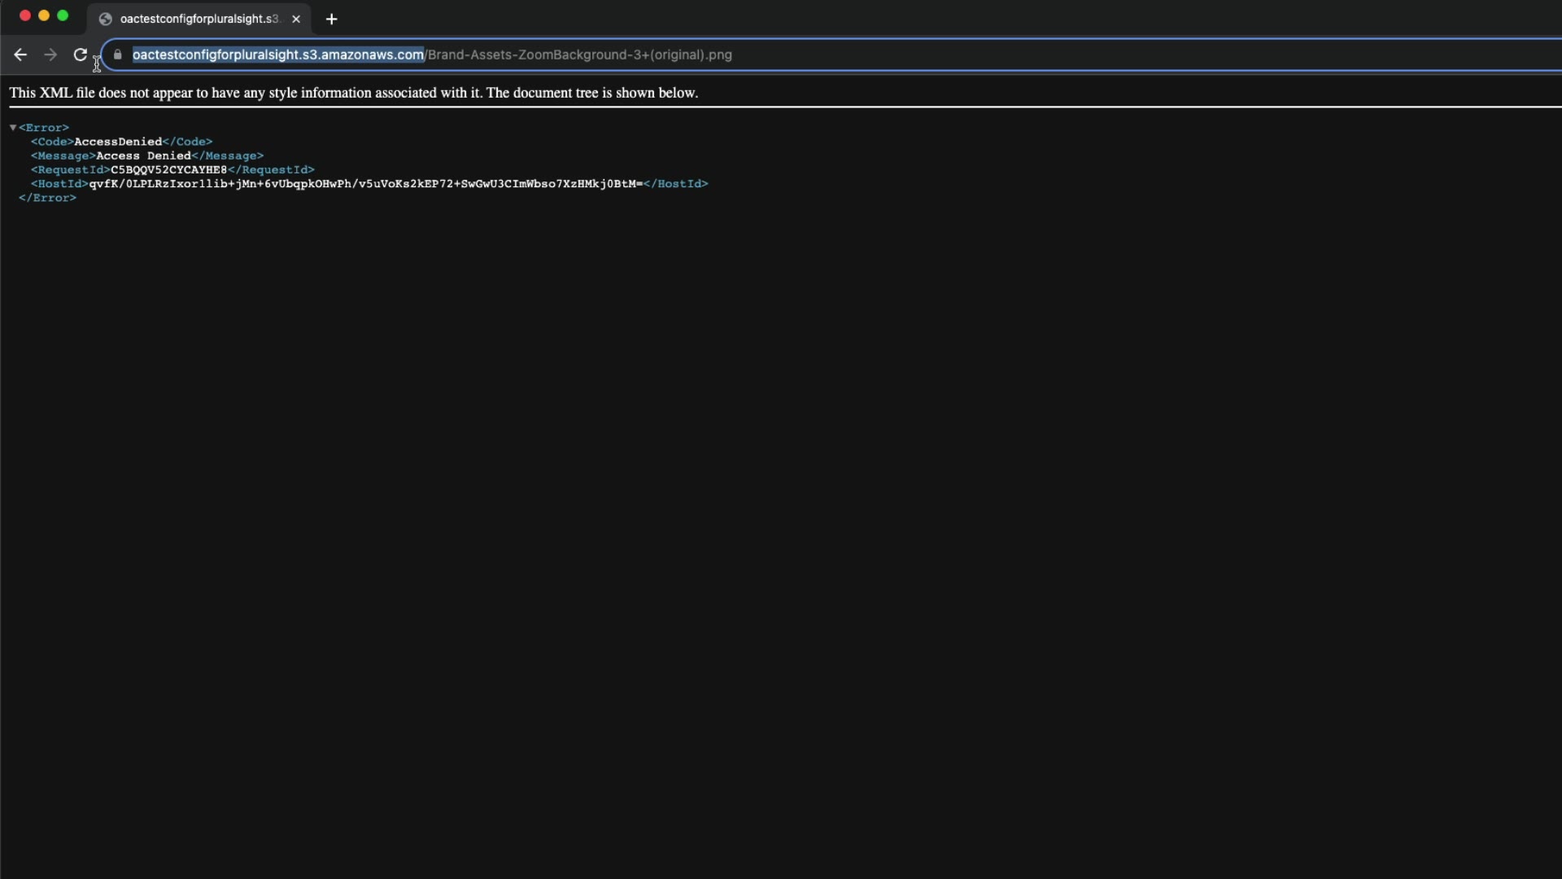1562x879 pixels.
Task: Click the .png filename in the URL
Action: coord(579,55)
